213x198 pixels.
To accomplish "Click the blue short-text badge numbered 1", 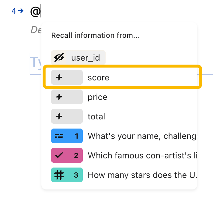I will click(x=67, y=136).
